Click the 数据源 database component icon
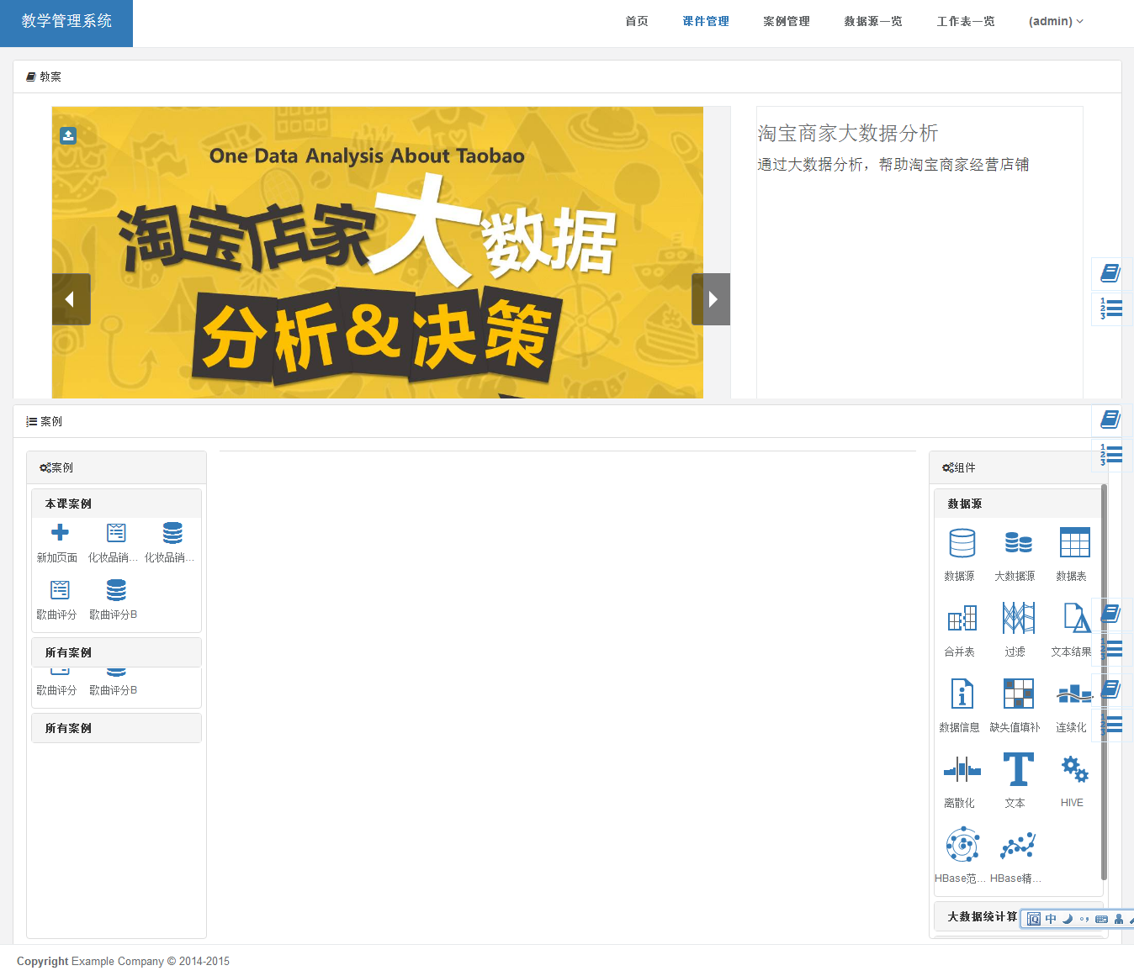1134x976 pixels. pos(962,543)
